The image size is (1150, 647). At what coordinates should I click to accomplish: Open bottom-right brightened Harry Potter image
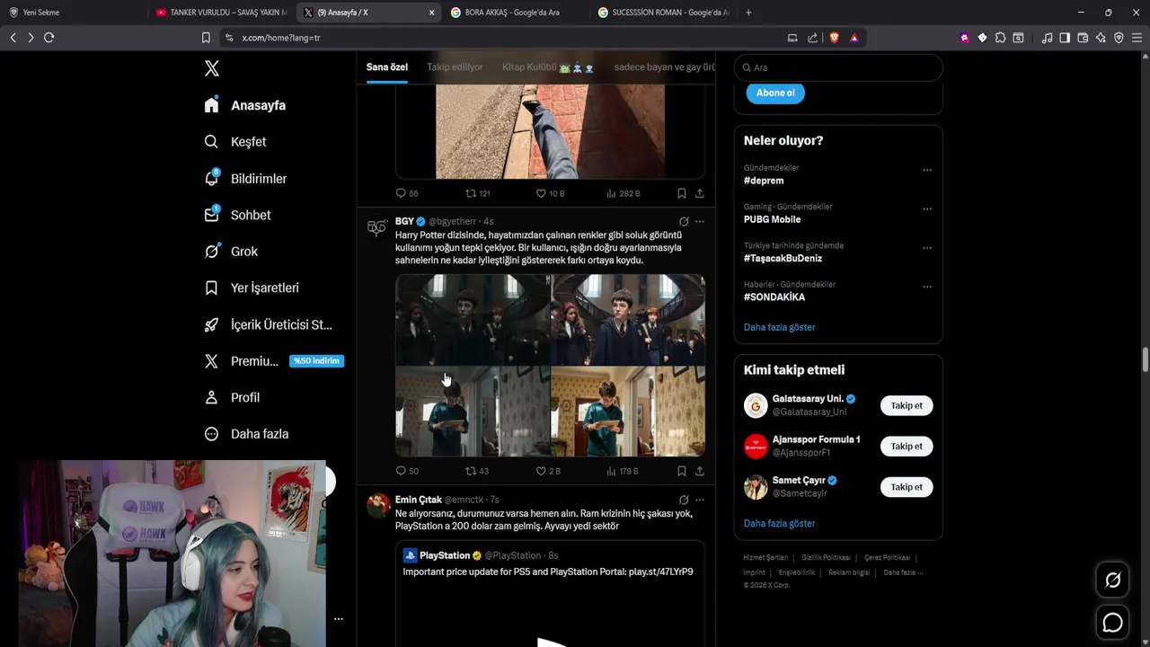[x=628, y=412]
